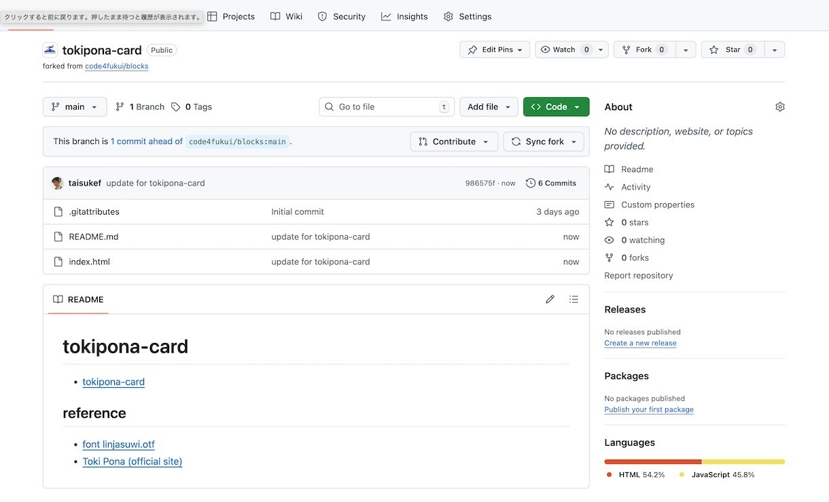The width and height of the screenshot is (829, 502).
Task: Open the Add file dropdown
Action: tap(489, 107)
